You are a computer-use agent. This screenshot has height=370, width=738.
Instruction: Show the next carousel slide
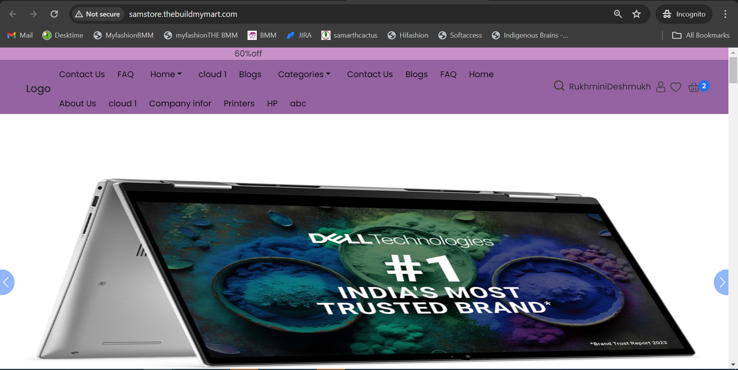tap(721, 282)
